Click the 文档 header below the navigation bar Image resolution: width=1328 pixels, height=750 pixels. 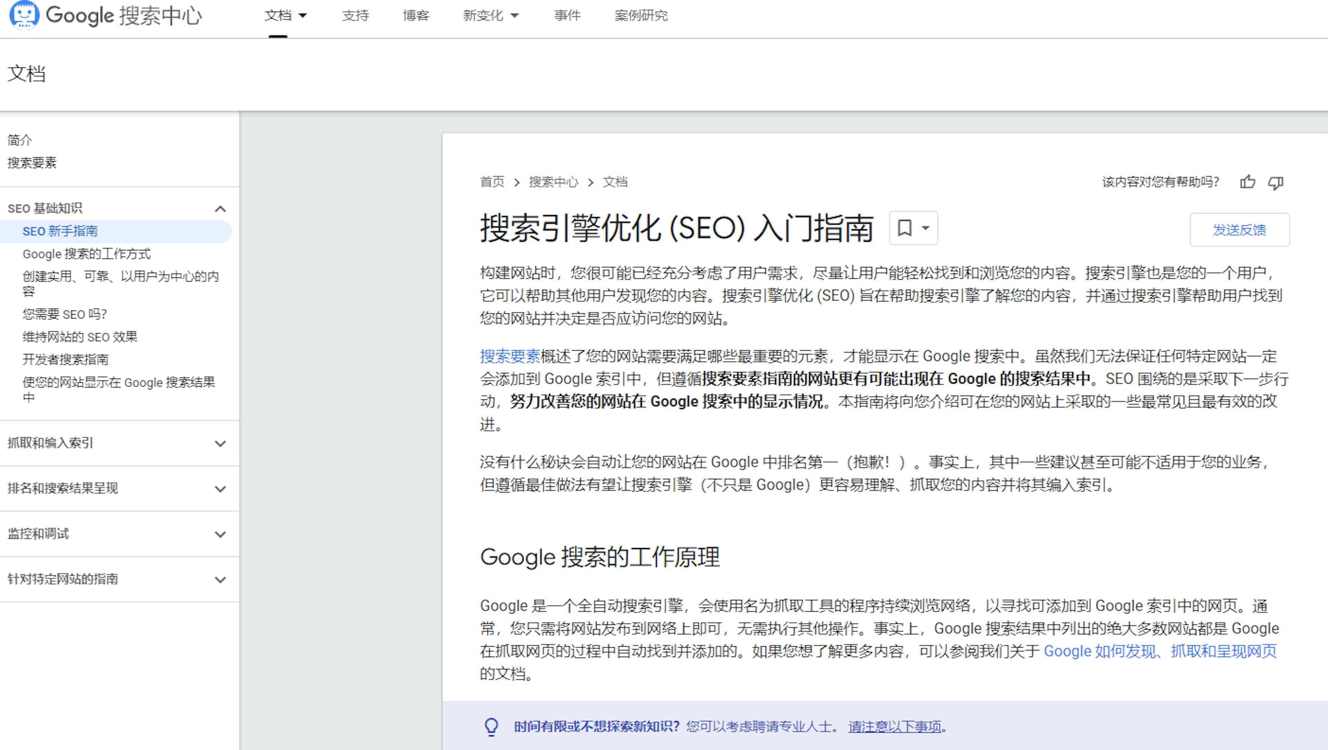[x=26, y=74]
